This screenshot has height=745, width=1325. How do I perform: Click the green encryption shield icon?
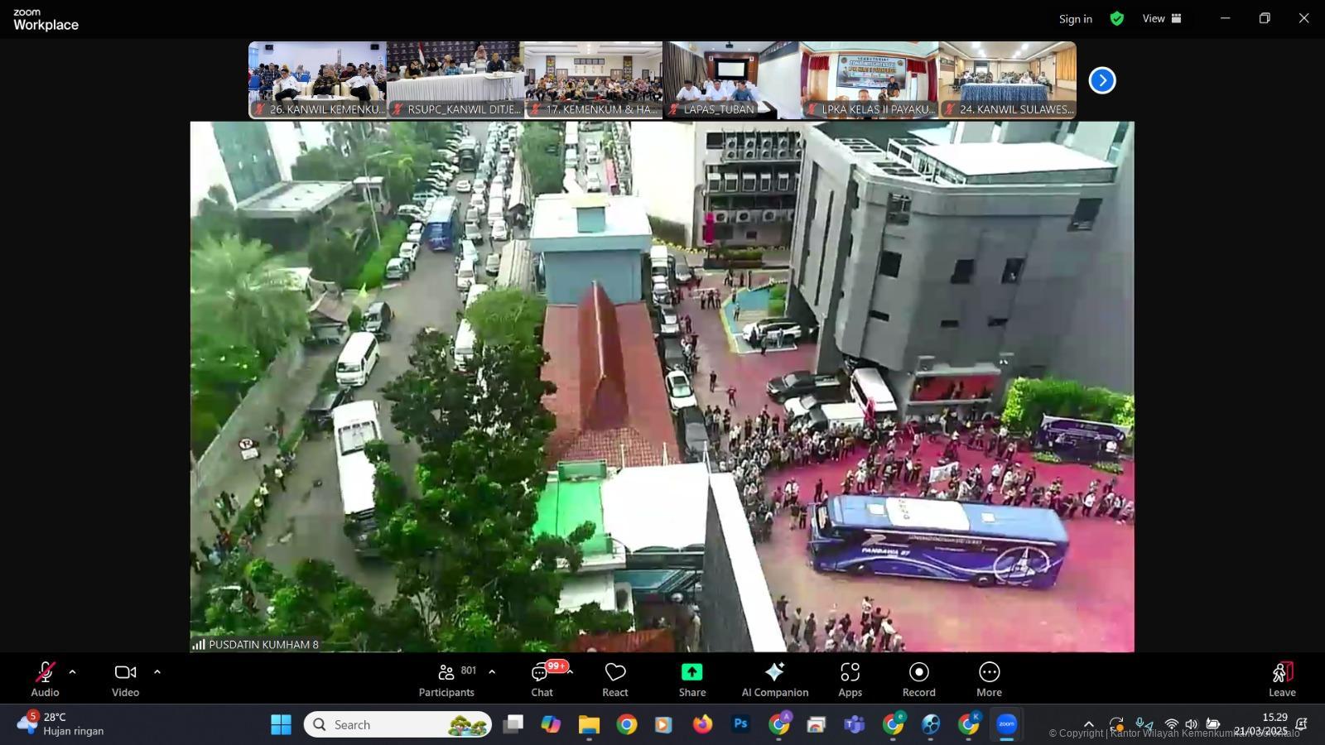click(x=1117, y=18)
